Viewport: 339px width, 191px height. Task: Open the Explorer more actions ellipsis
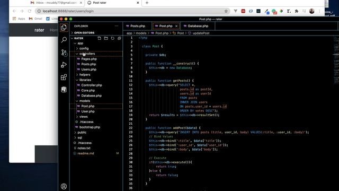coord(117,26)
